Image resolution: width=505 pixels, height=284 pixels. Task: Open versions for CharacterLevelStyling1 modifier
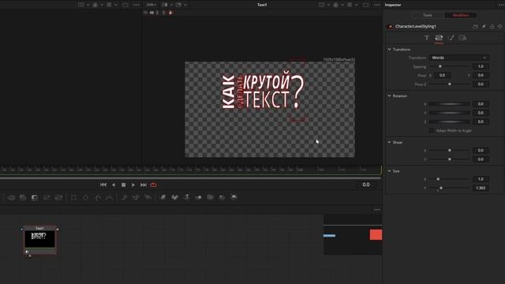475,26
